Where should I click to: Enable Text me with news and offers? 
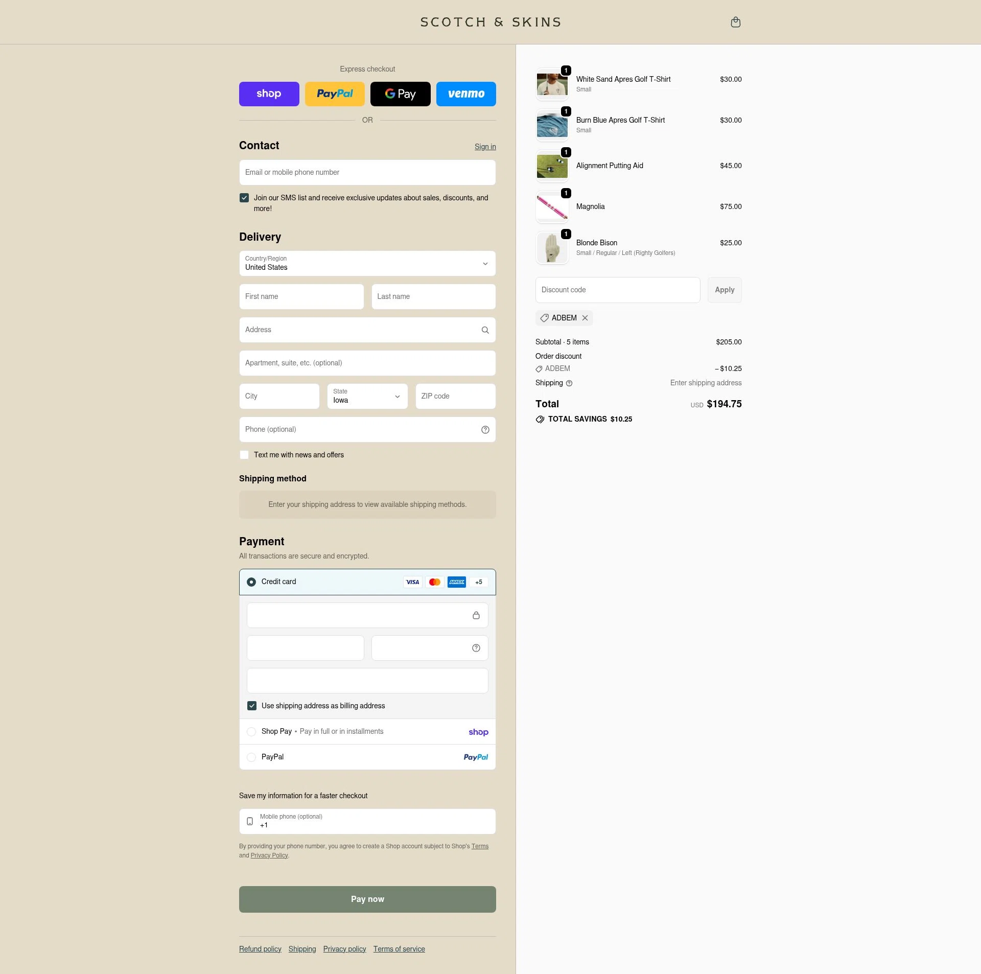pyautogui.click(x=244, y=455)
